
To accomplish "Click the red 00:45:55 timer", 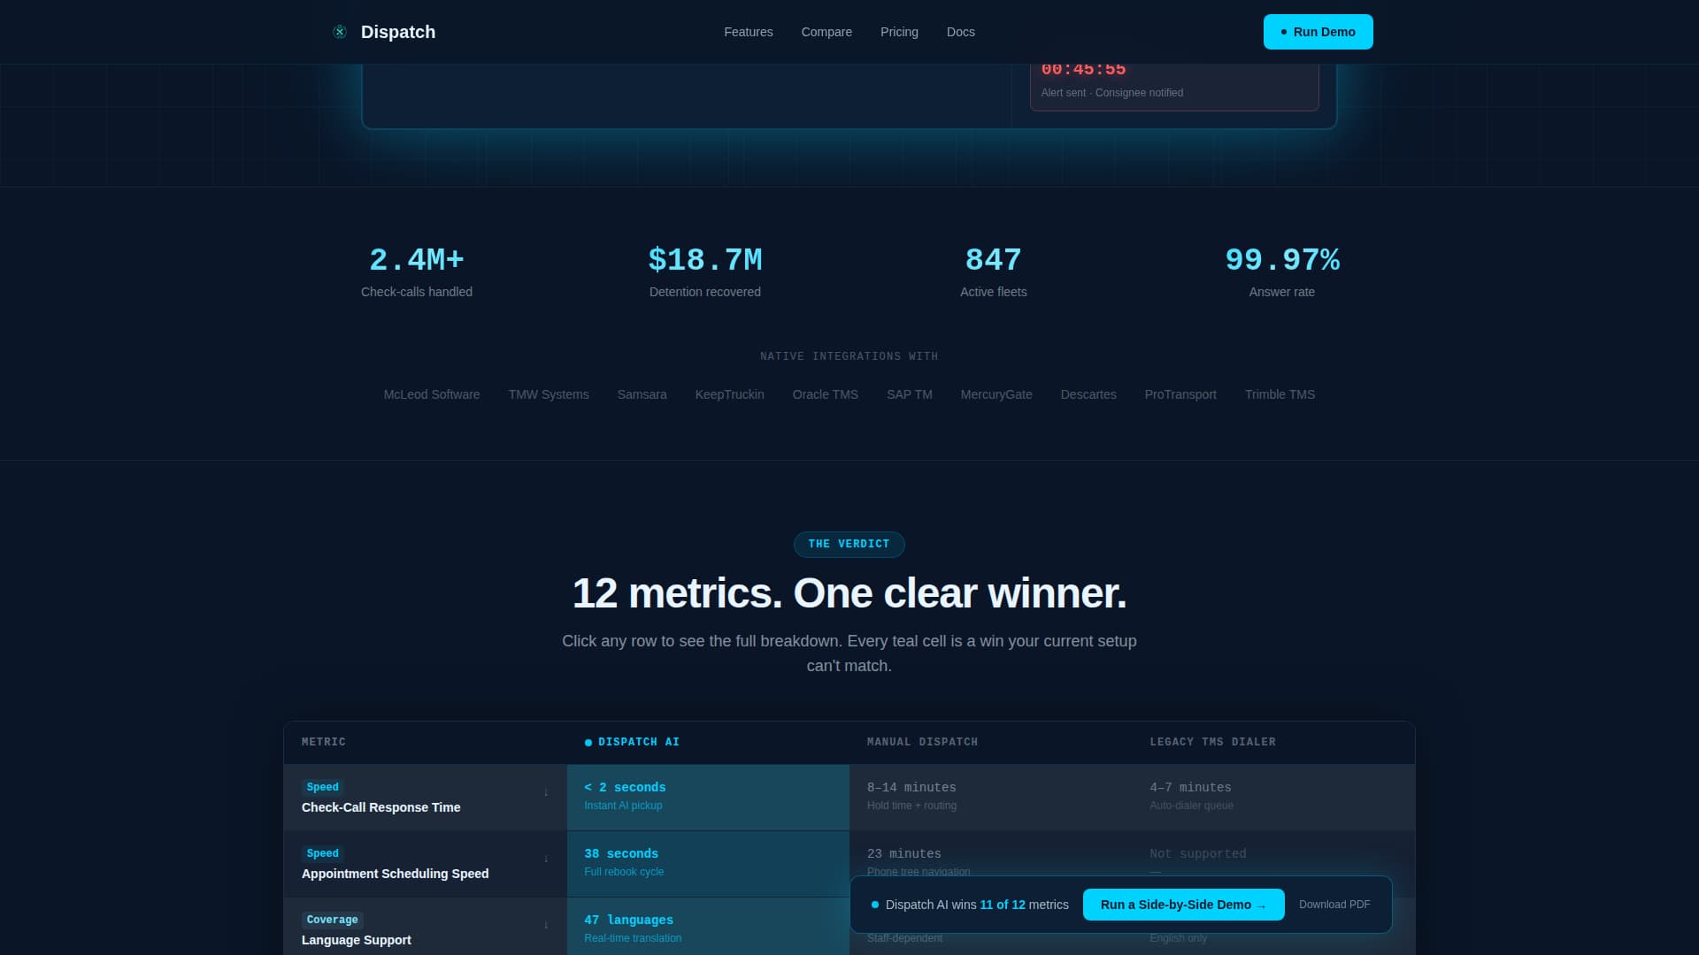I will (x=1083, y=70).
